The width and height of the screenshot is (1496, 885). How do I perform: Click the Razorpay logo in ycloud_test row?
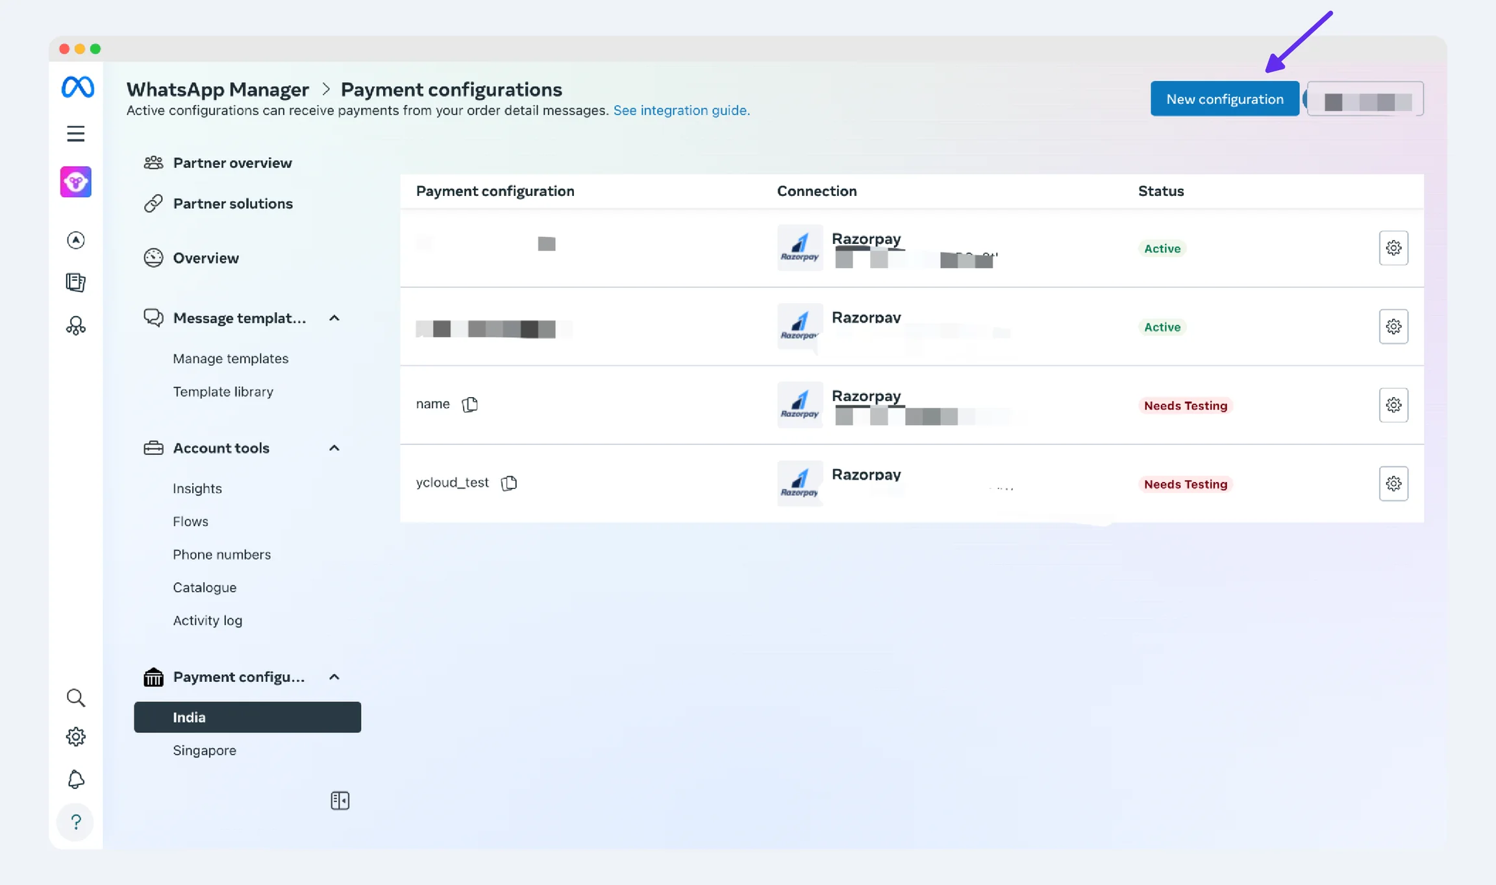point(800,483)
